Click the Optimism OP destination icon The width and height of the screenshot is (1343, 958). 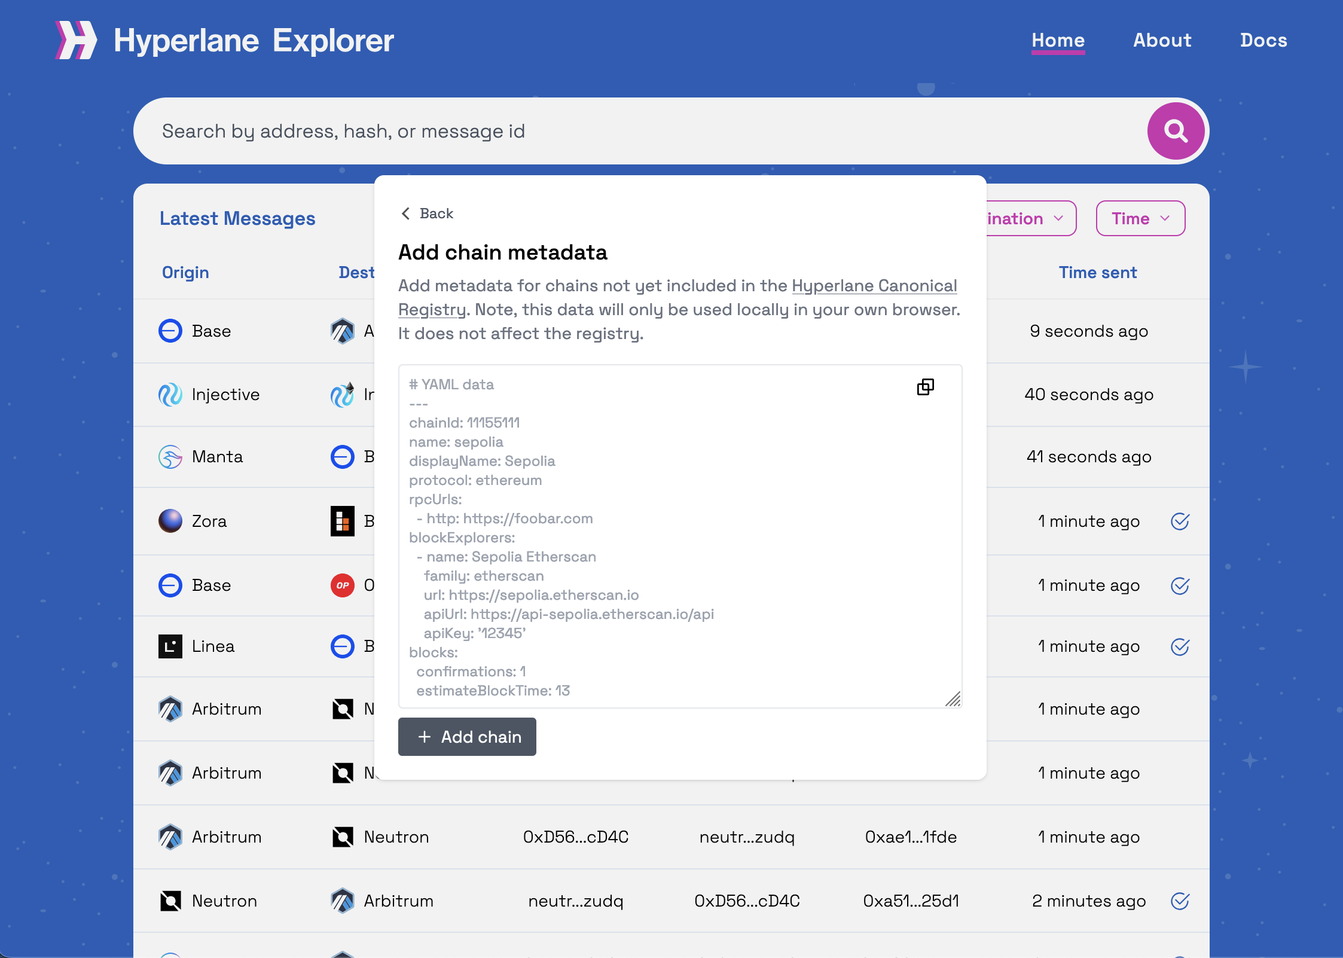pos(343,585)
